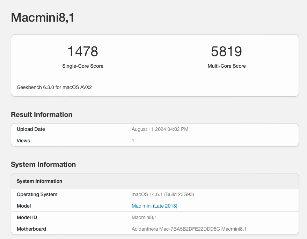Select the Model ID value Macmini8,1
Image resolution: width=307 pixels, height=239 pixels.
pos(144,217)
